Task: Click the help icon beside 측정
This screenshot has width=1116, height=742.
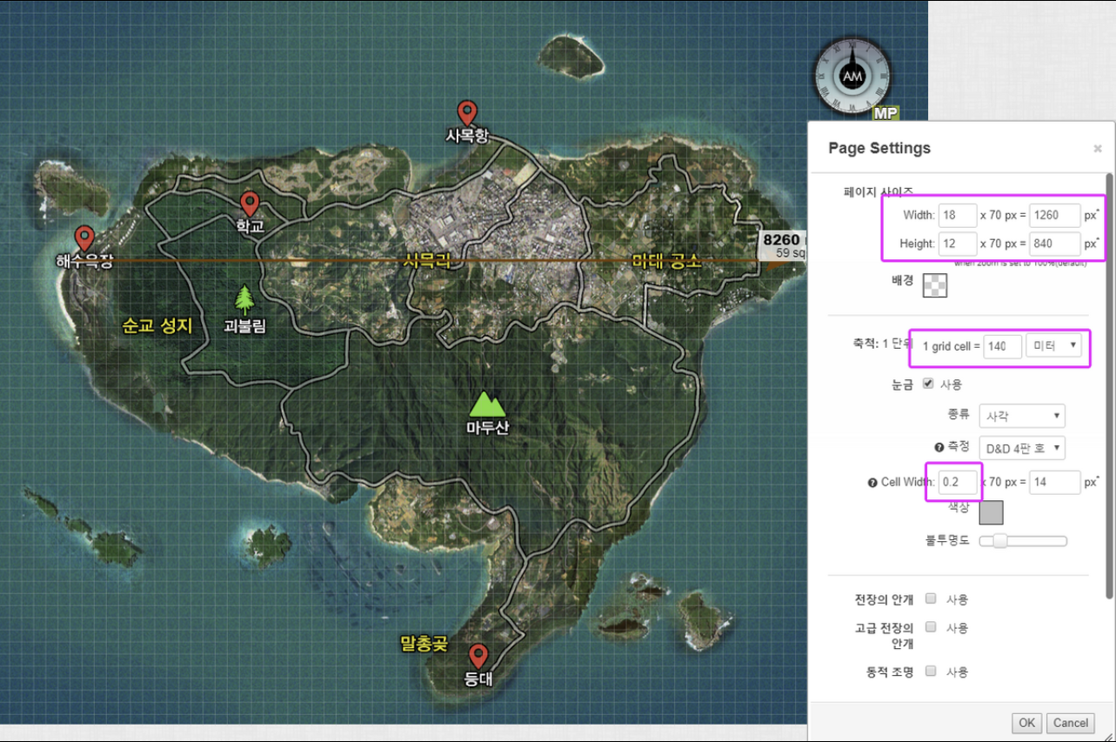Action: pos(939,447)
